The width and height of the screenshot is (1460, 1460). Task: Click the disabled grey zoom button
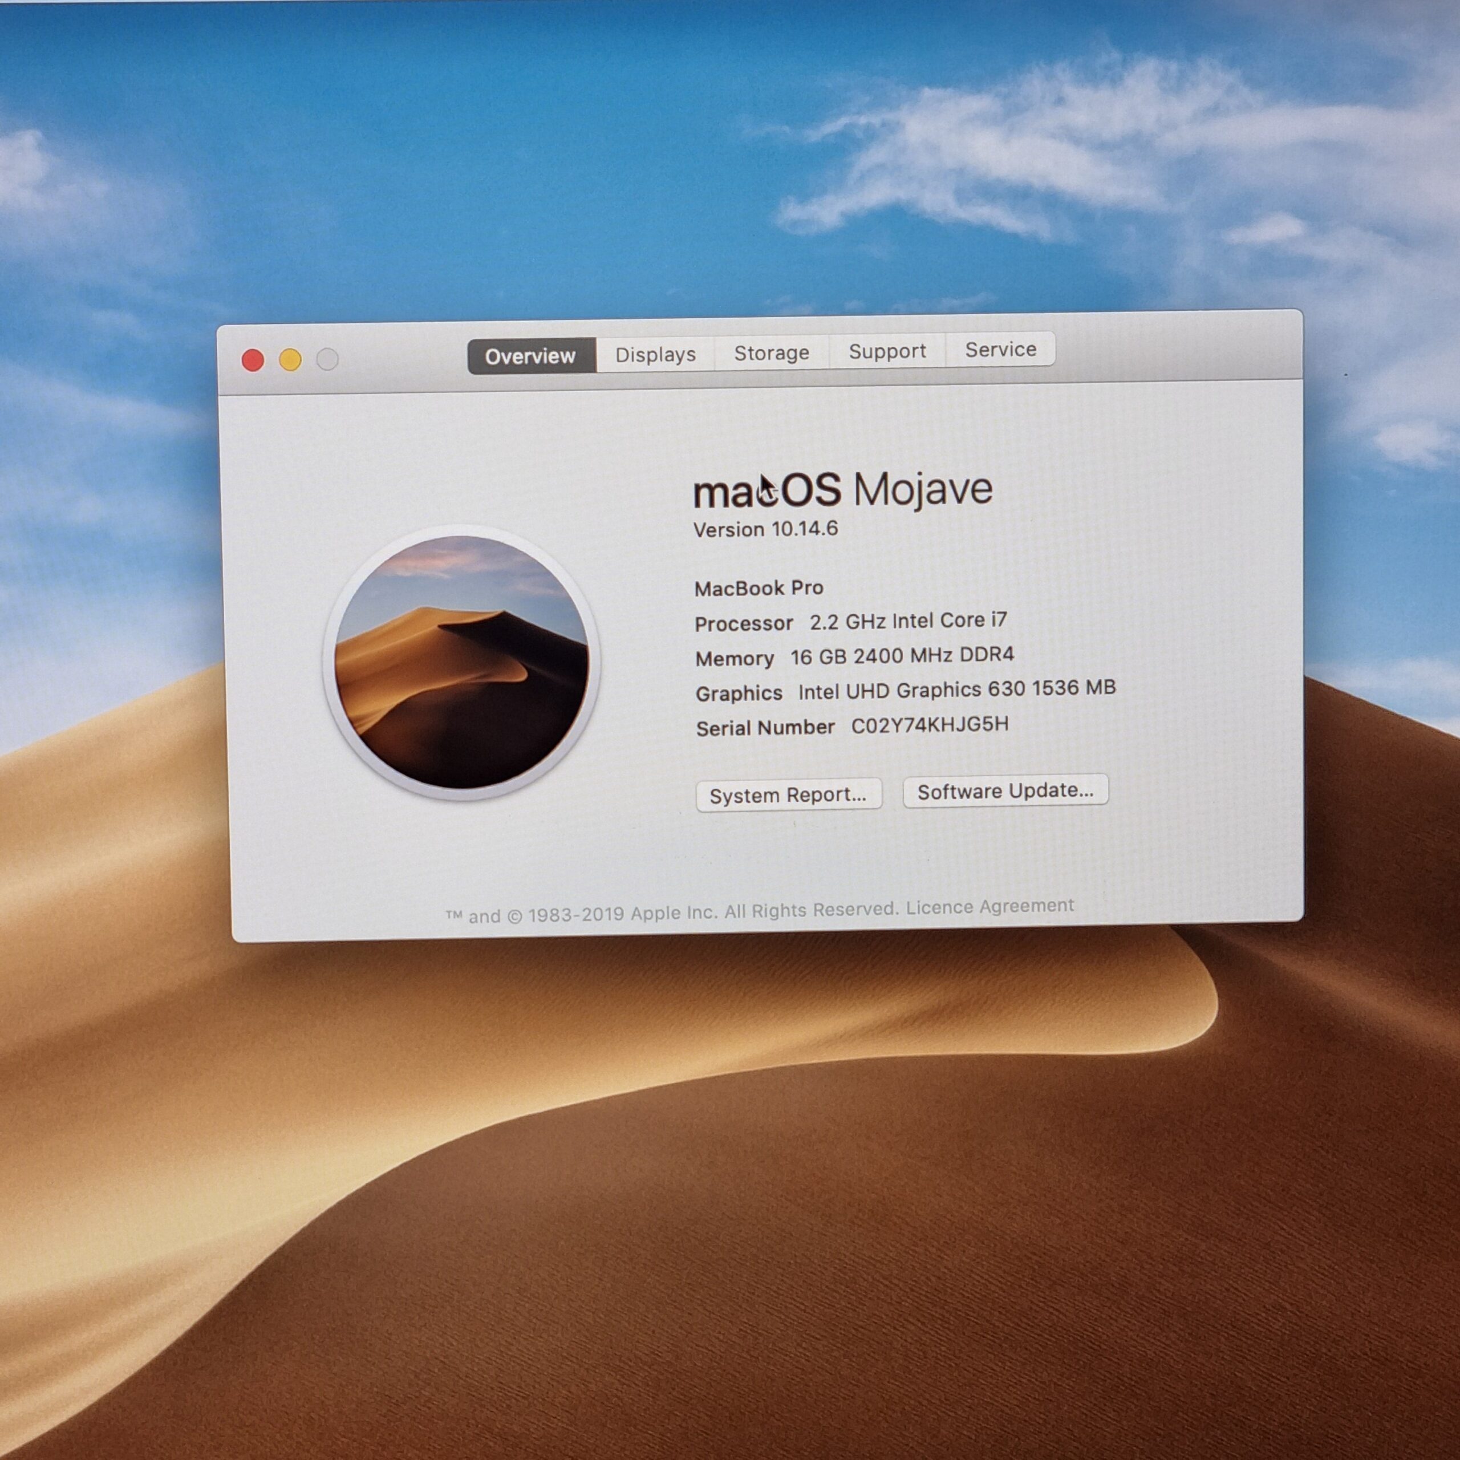pyautogui.click(x=327, y=359)
